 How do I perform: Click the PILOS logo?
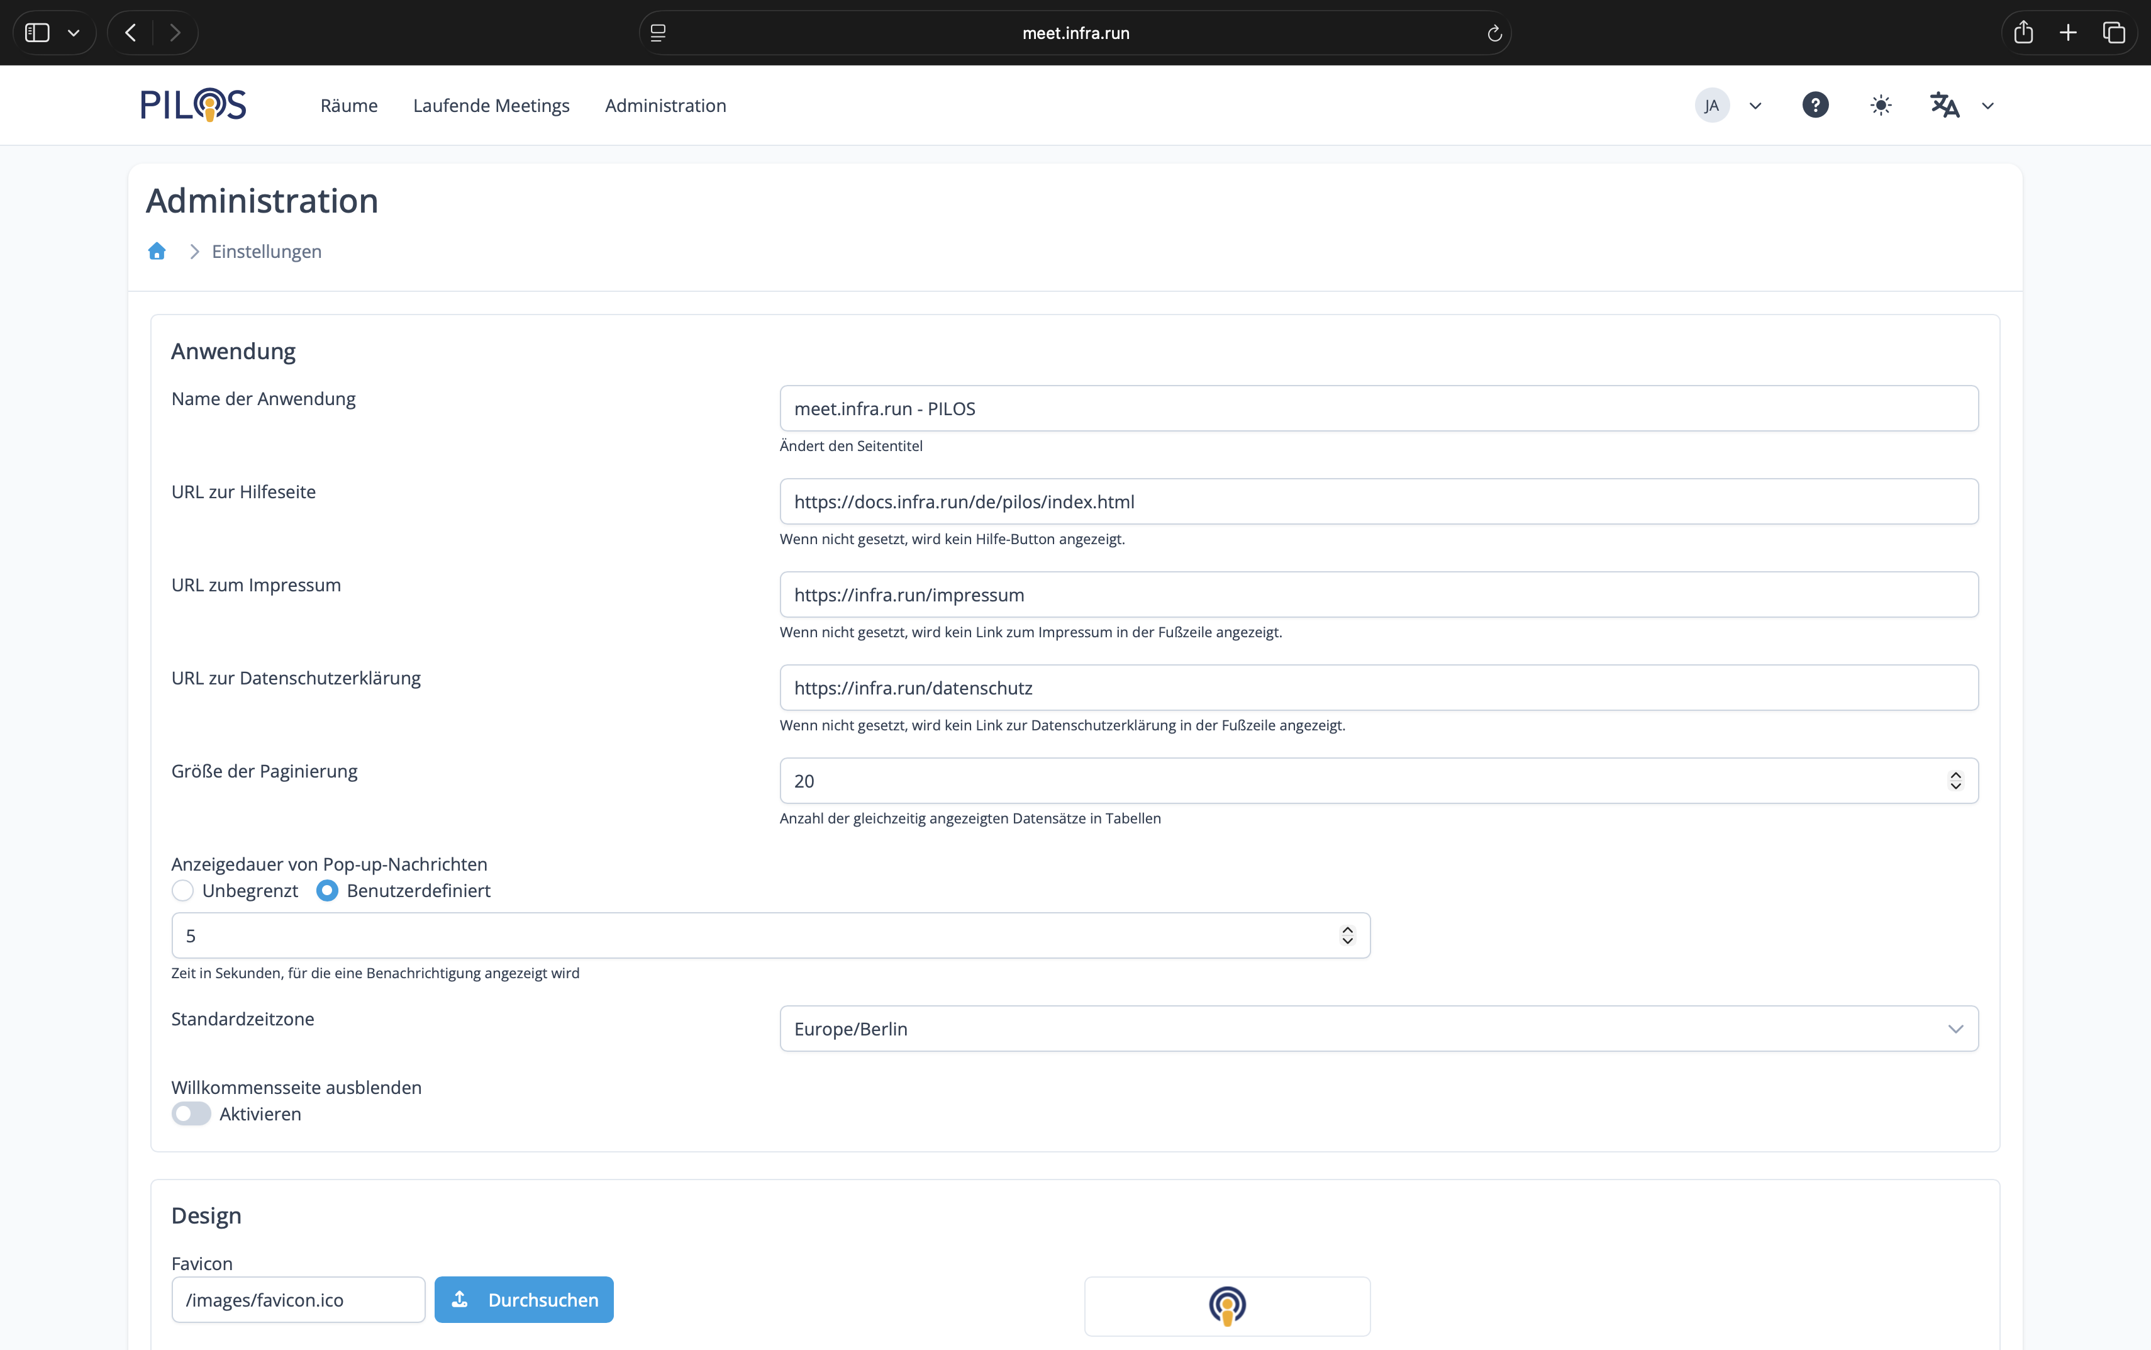[193, 104]
